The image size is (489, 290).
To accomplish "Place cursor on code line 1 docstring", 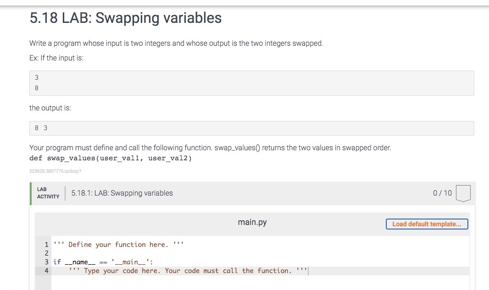I will 118,245.
